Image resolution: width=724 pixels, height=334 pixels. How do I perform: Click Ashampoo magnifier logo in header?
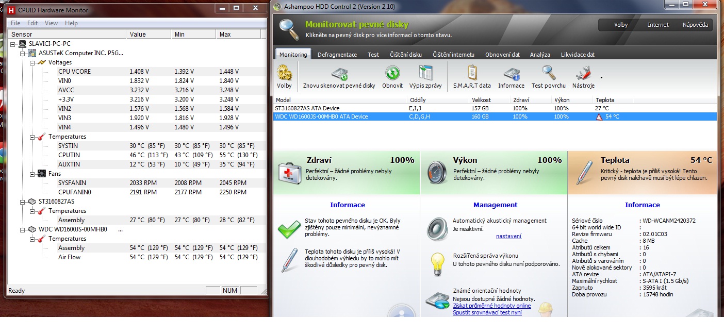(x=289, y=30)
